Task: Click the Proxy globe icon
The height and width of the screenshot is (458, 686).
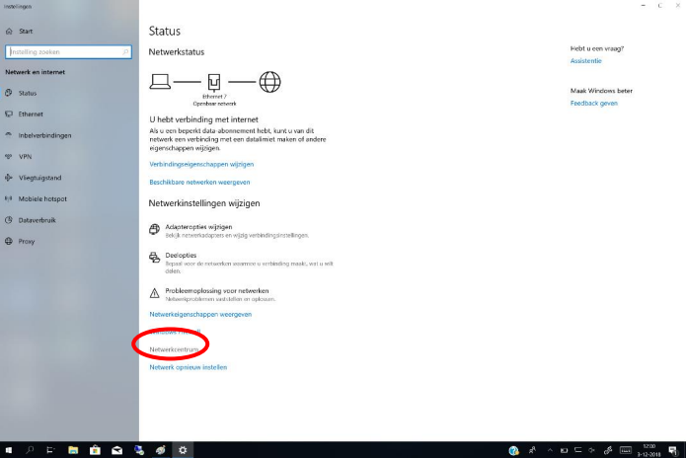Action: [8, 241]
